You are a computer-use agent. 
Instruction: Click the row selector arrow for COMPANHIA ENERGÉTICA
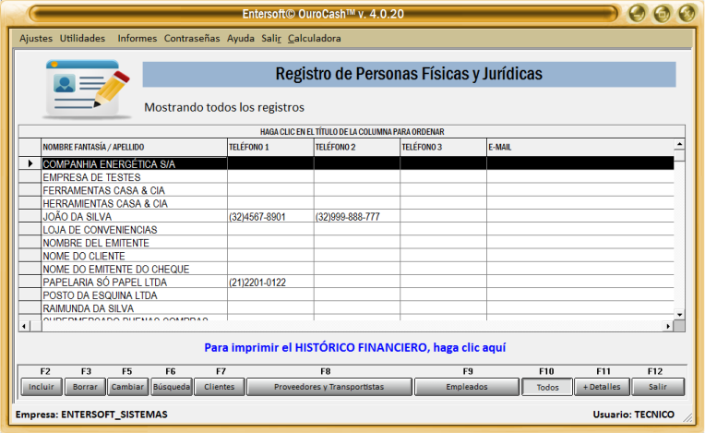pos(30,163)
